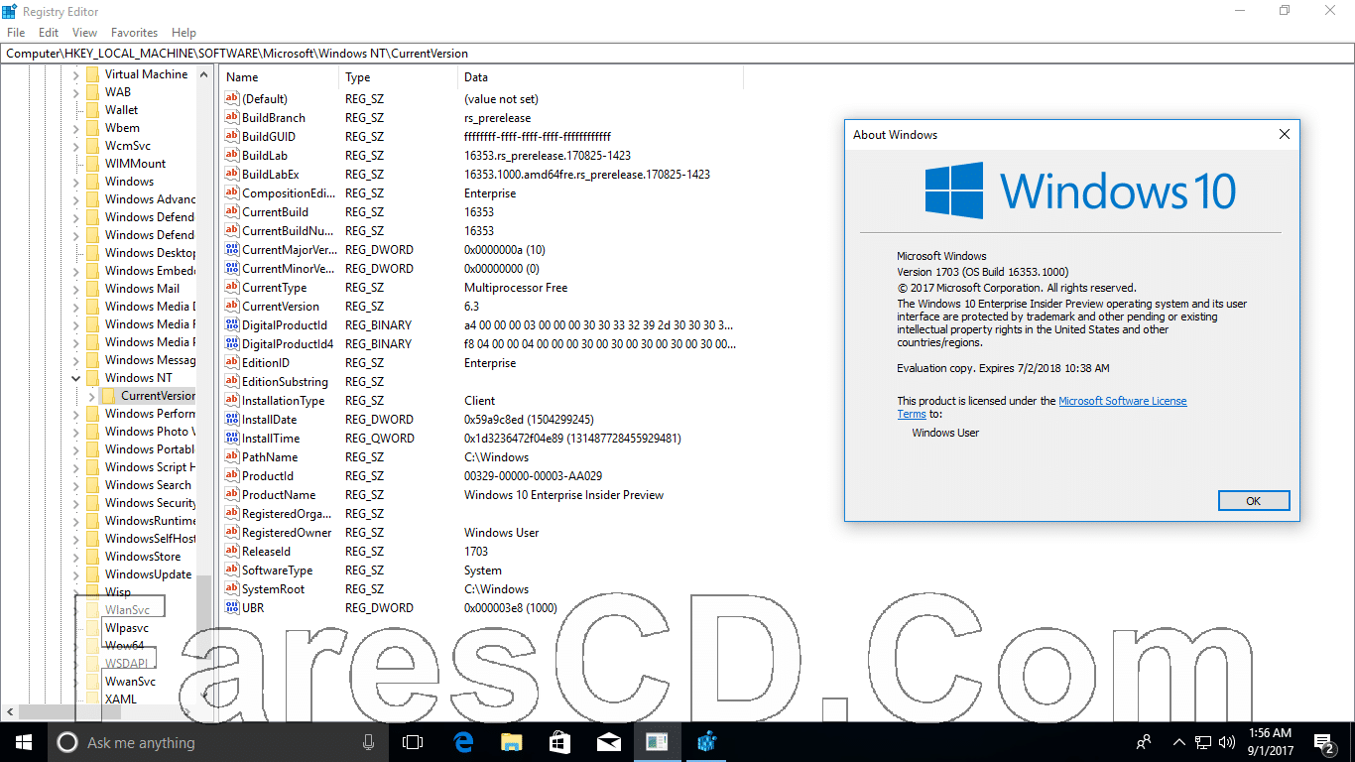Viewport: 1355px width, 762px height.
Task: Select the ProductId value name
Action: click(268, 476)
